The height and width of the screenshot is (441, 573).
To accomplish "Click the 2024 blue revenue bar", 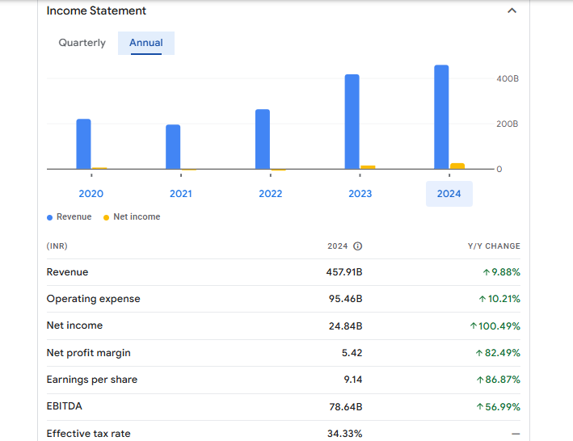I will pyautogui.click(x=441, y=117).
